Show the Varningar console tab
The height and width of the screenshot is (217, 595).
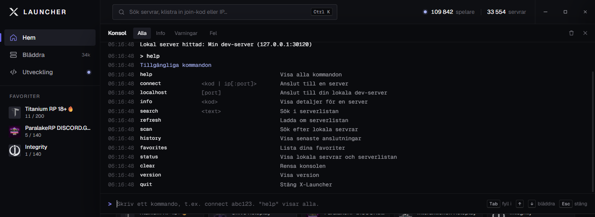pyautogui.click(x=186, y=33)
